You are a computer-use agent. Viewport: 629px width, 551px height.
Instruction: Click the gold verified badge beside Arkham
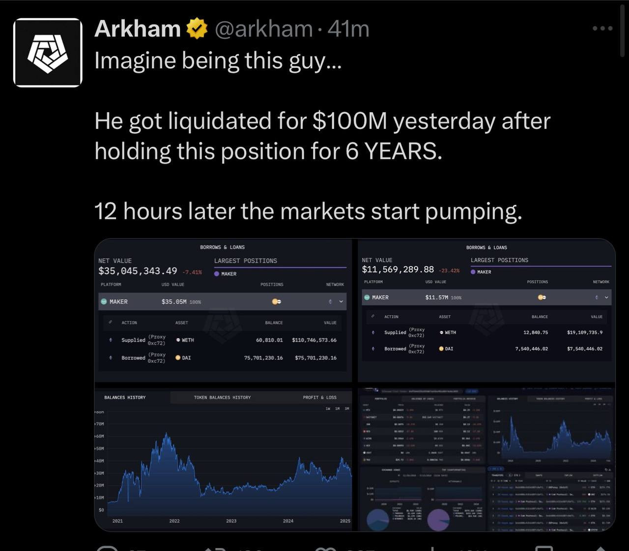tap(197, 29)
